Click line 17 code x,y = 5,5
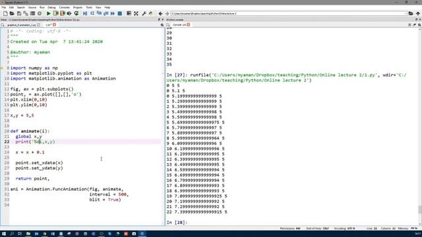The image size is (422, 237). [22, 116]
